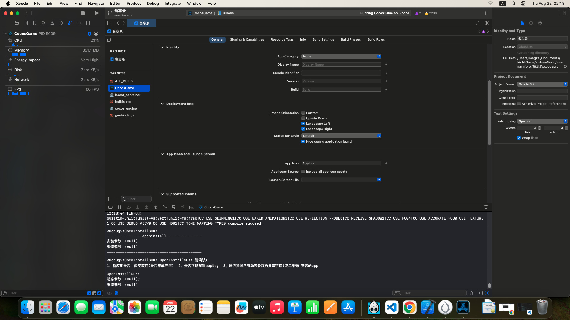Enable Portrait orientation checkbox
This screenshot has height=320, width=570.
click(x=303, y=113)
